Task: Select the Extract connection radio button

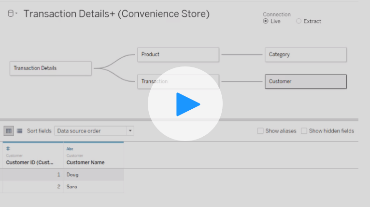Action: [x=299, y=21]
